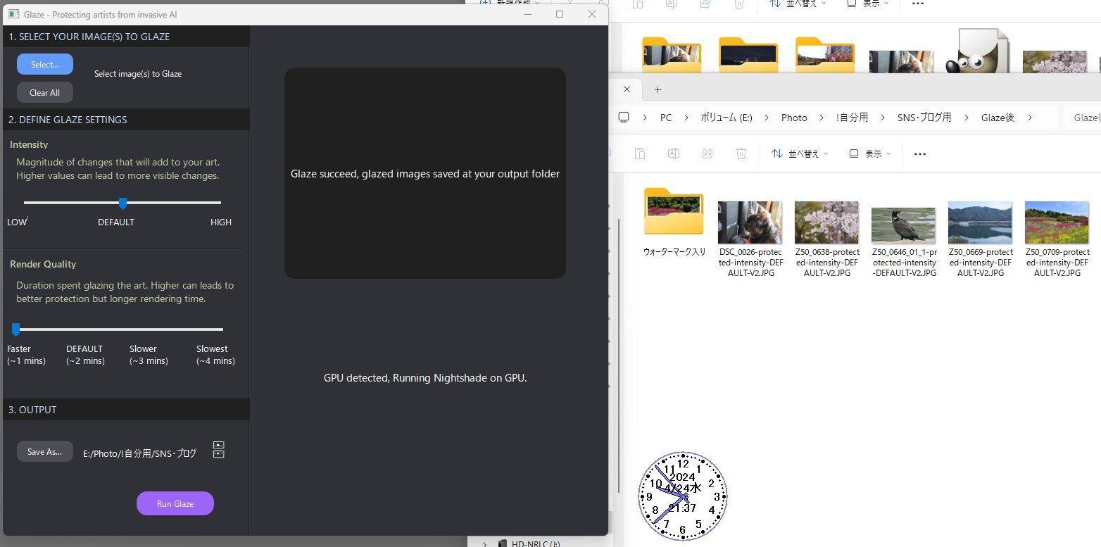1101x547 pixels.
Task: Navigate to PC in the breadcrumb
Action: point(666,118)
